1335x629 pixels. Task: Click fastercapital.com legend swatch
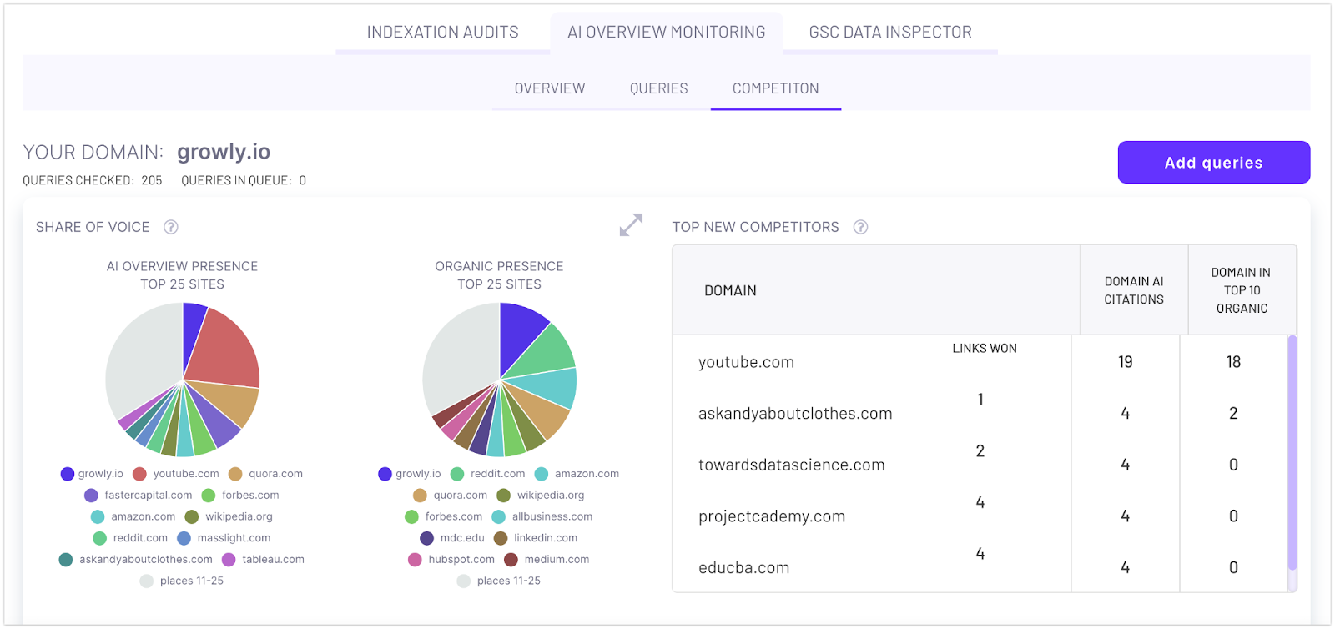(x=92, y=496)
